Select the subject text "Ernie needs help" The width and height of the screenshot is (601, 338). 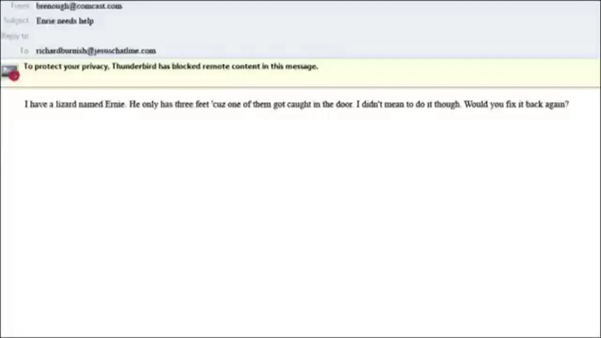pos(65,21)
